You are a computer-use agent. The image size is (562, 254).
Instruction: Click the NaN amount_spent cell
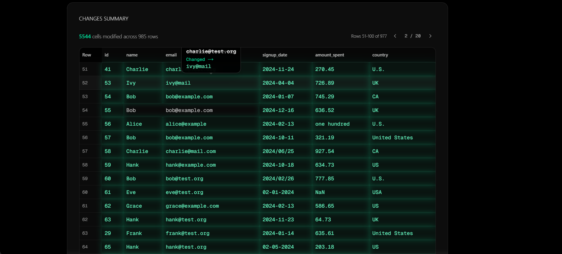pos(320,193)
